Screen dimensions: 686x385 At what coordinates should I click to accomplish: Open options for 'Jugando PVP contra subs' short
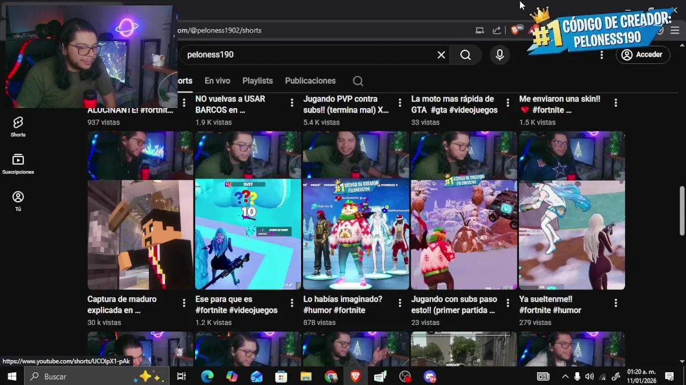(399, 103)
